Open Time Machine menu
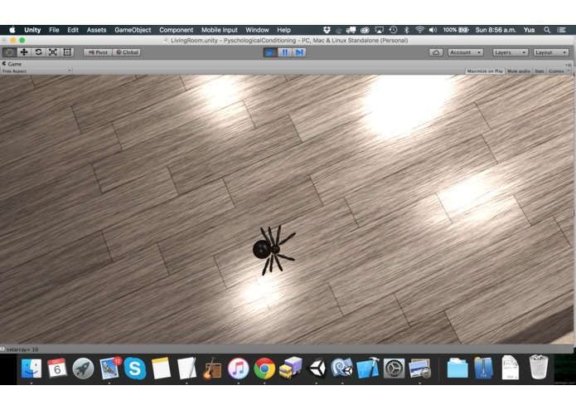 393,30
